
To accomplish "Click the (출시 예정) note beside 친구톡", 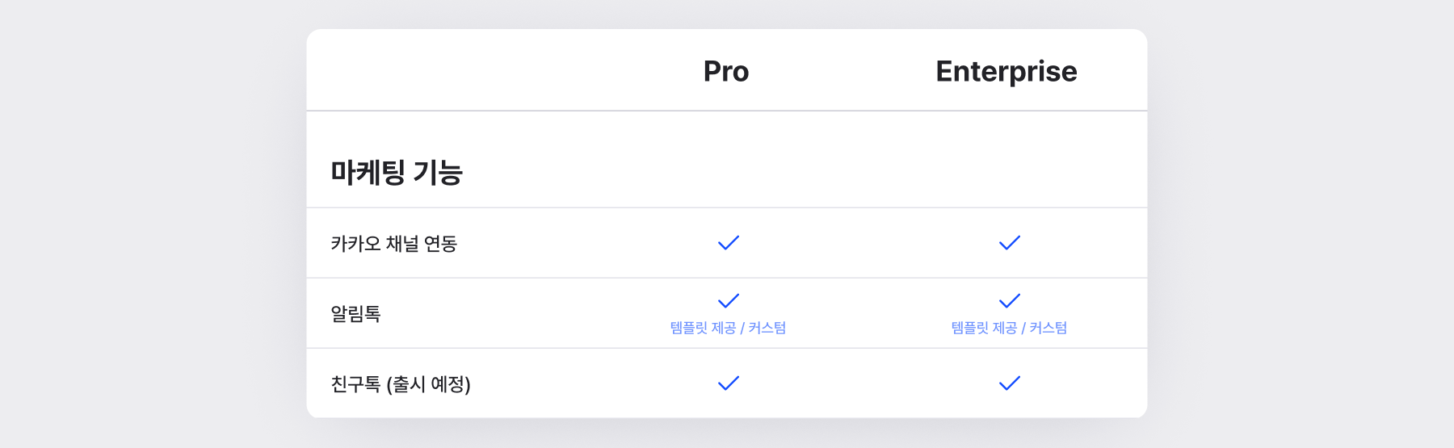I will [x=429, y=384].
